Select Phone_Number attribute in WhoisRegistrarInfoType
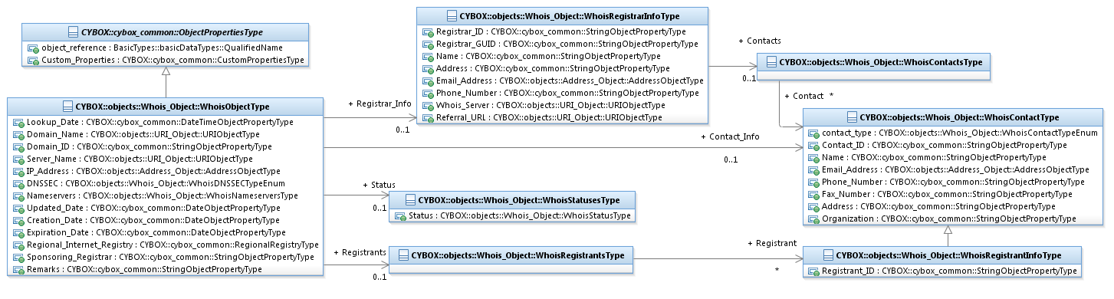 click(567, 93)
